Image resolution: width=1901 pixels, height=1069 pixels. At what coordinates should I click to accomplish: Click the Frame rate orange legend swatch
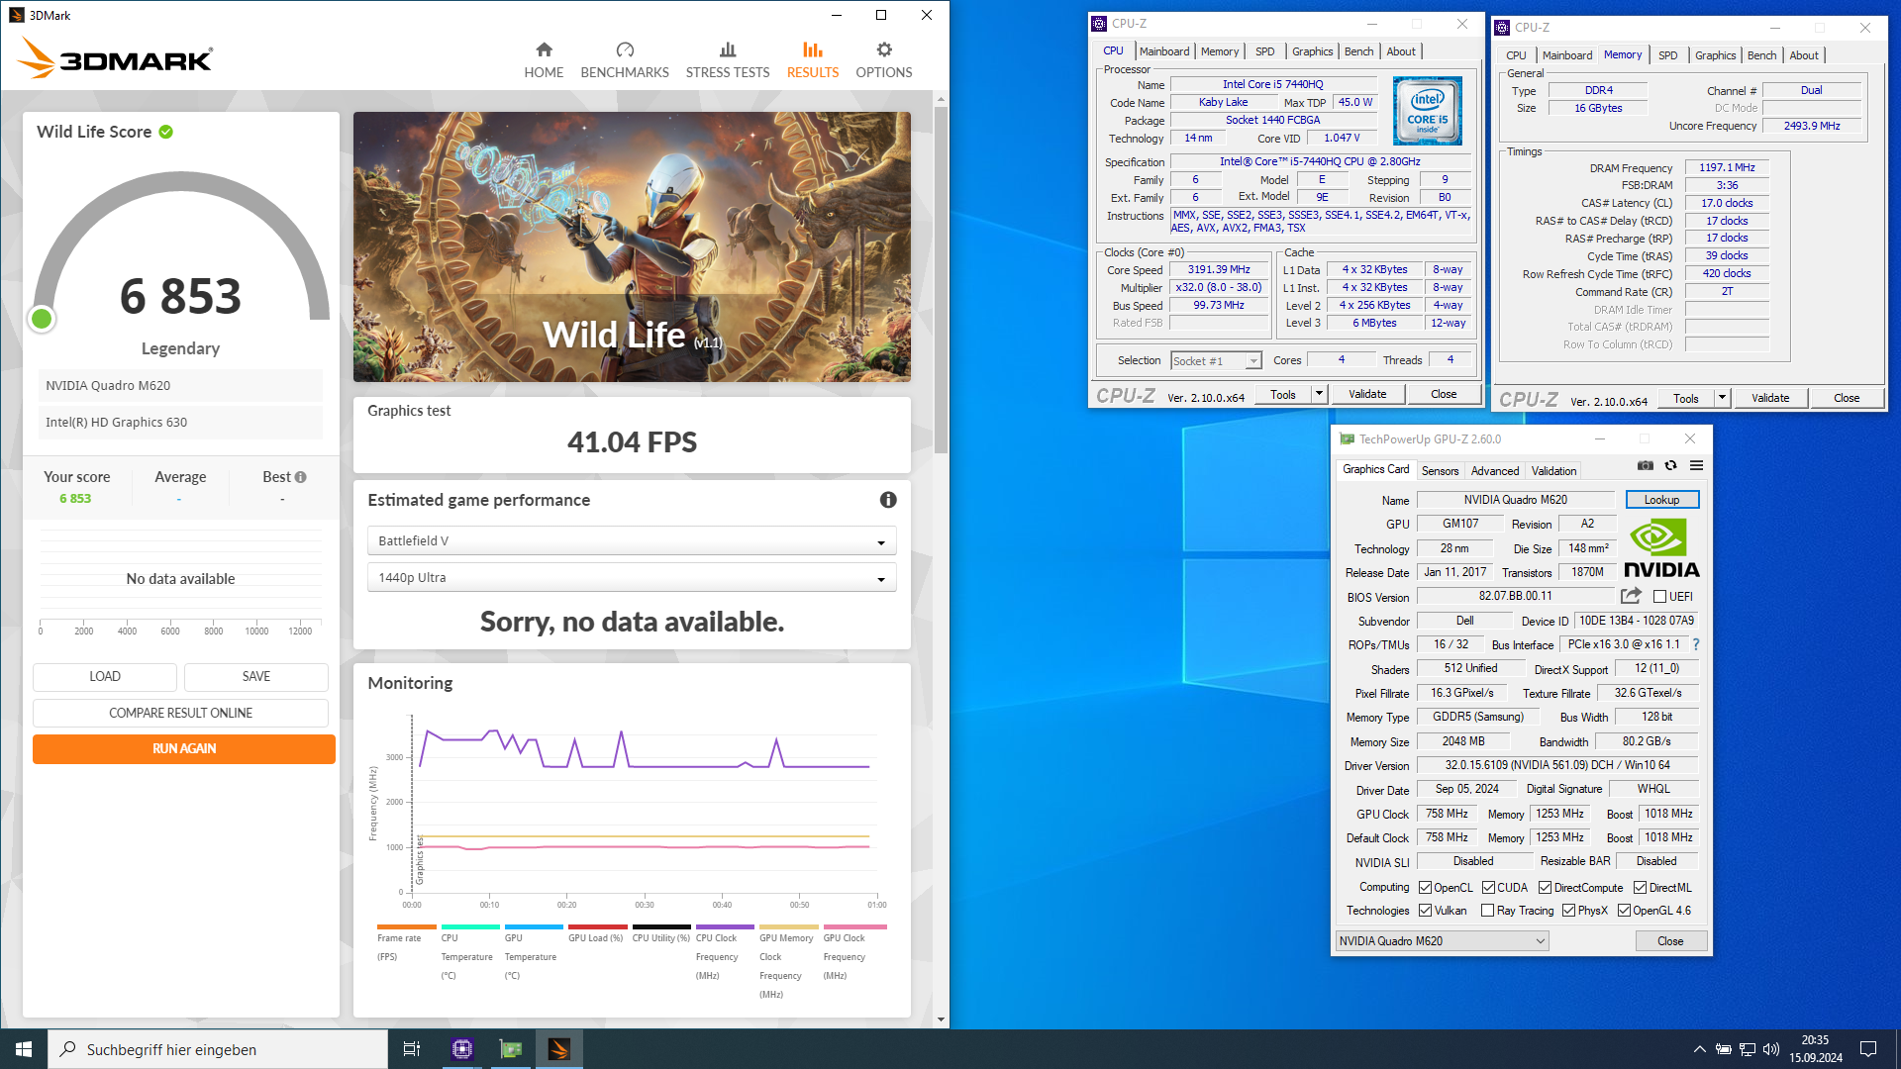pos(406,927)
